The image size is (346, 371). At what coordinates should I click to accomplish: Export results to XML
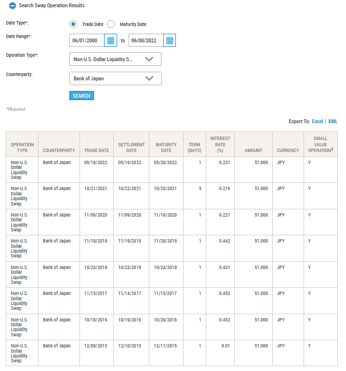coord(333,121)
